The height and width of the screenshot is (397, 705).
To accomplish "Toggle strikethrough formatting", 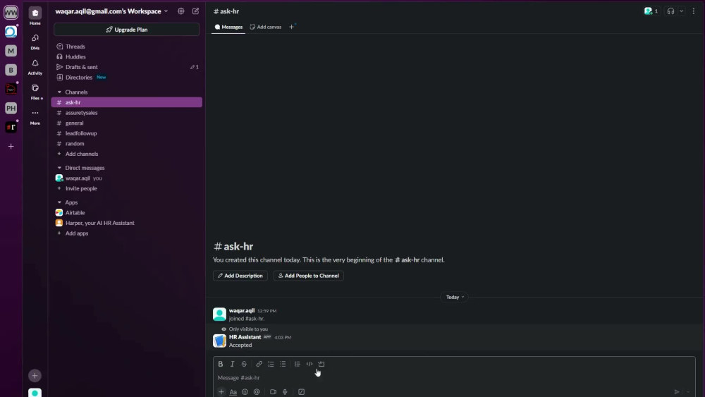I will (x=244, y=364).
